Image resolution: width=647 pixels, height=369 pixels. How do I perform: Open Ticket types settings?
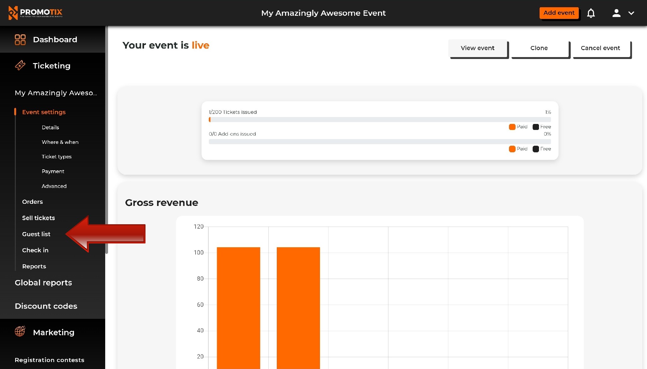tap(57, 157)
